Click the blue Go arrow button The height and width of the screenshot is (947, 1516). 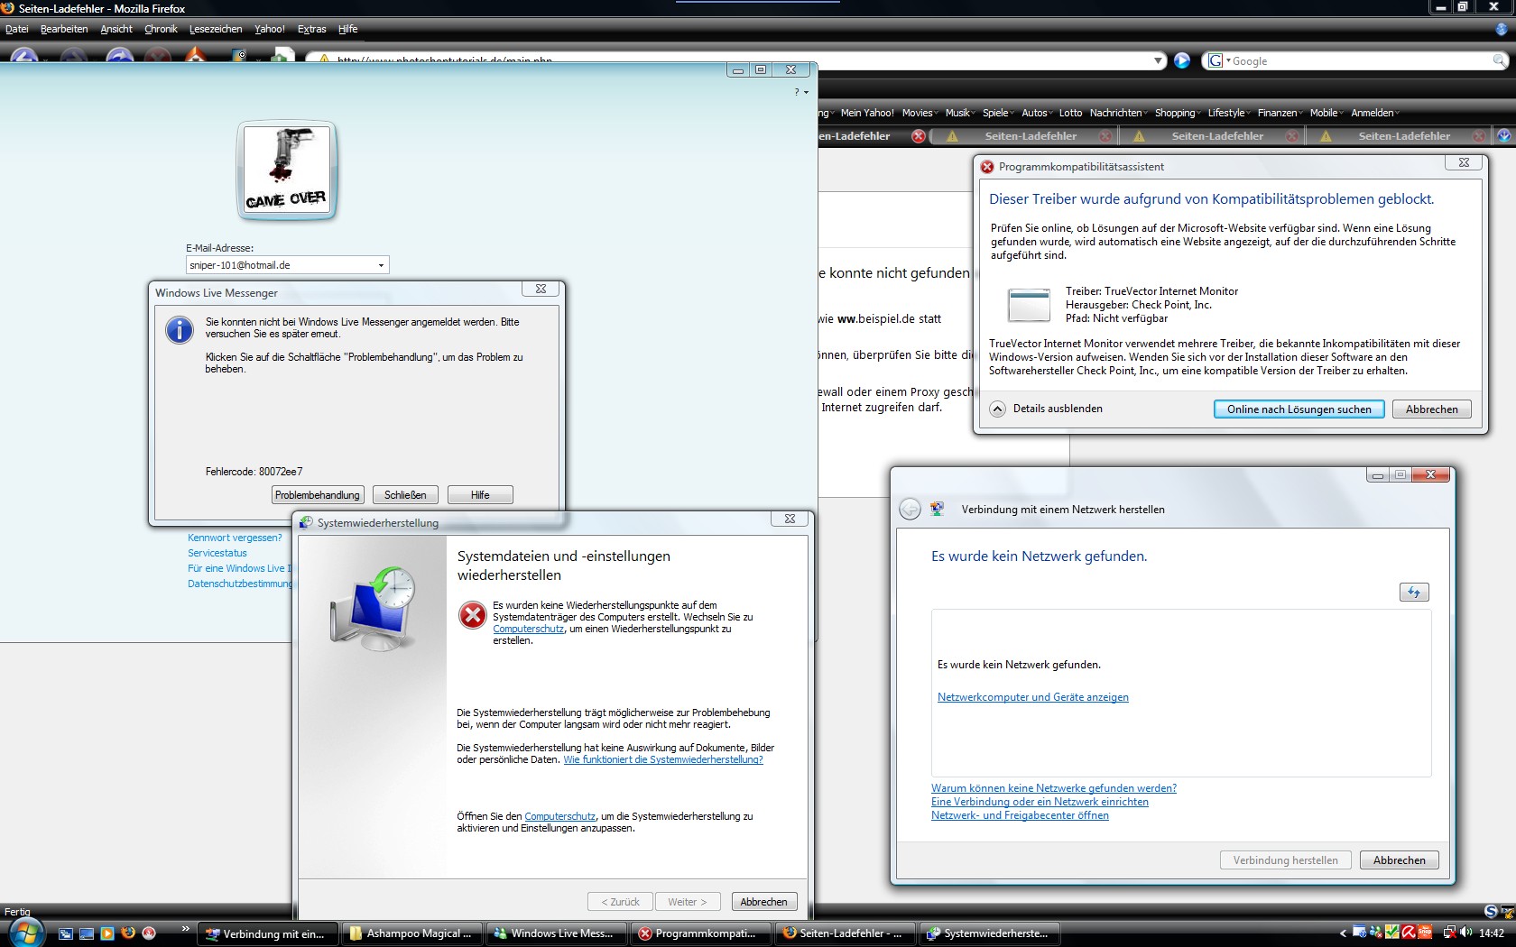point(1182,60)
